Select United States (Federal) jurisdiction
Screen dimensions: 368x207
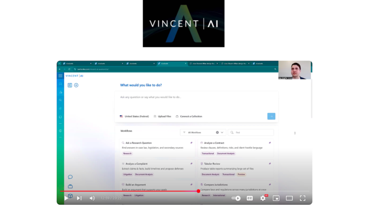[x=135, y=116]
